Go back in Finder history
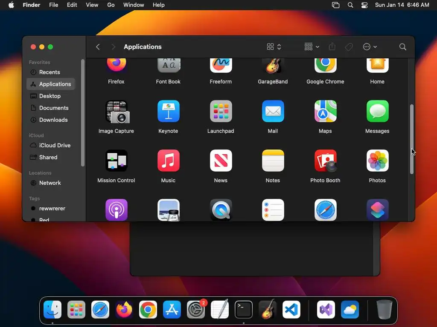This screenshot has width=437, height=327. pos(98,47)
